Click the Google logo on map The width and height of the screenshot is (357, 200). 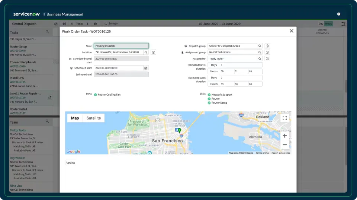pos(73,151)
